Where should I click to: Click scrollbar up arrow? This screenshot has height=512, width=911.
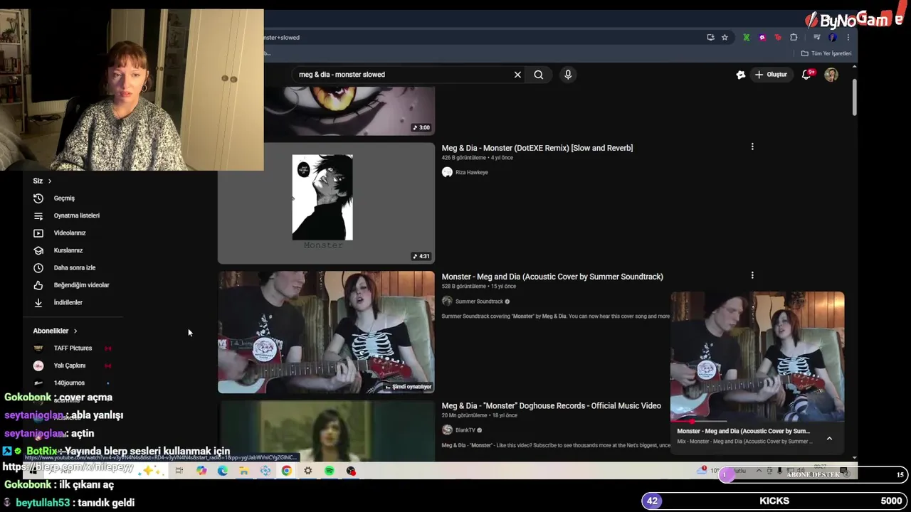coord(854,68)
